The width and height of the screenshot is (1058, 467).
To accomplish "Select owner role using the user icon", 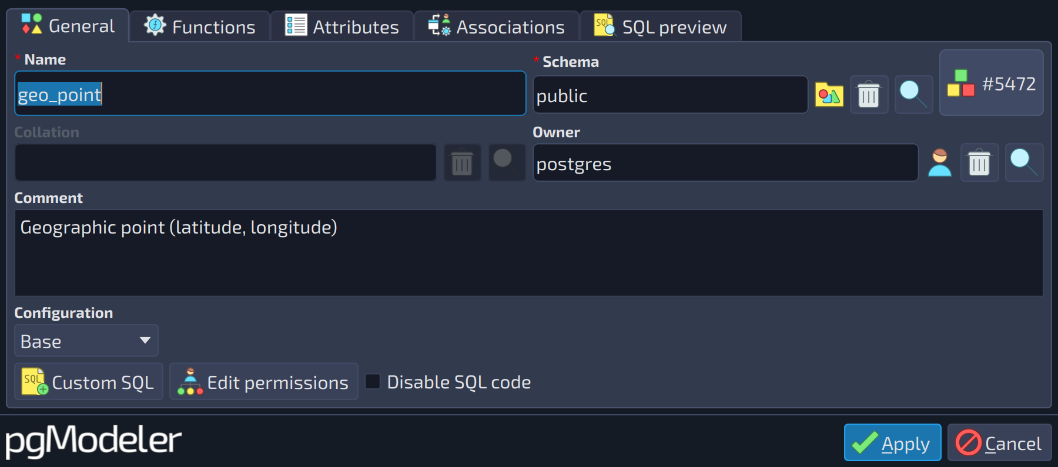I will [x=940, y=163].
